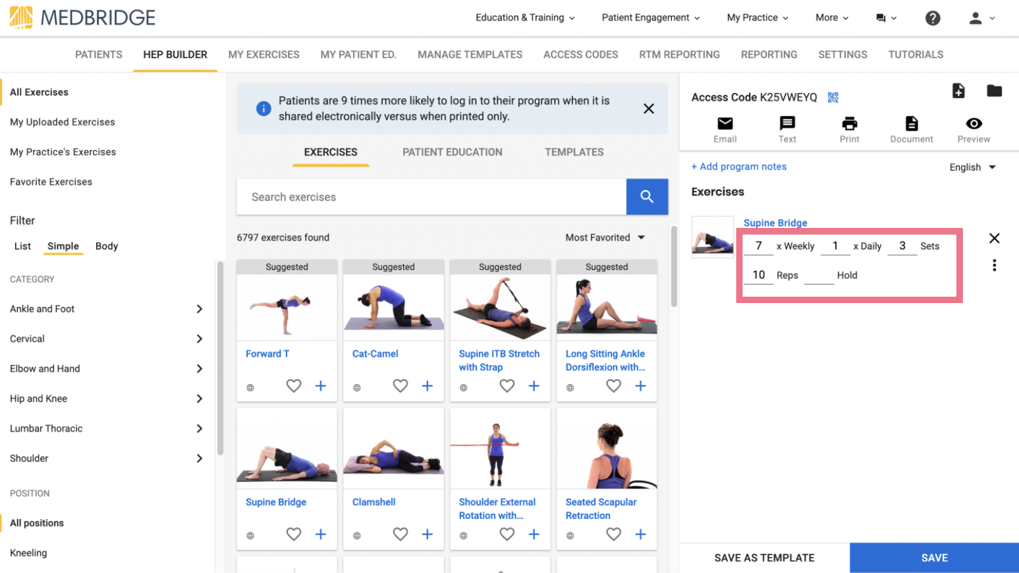1019x573 pixels.
Task: Favorite the Supine Bridge exercise card
Action: click(x=294, y=534)
